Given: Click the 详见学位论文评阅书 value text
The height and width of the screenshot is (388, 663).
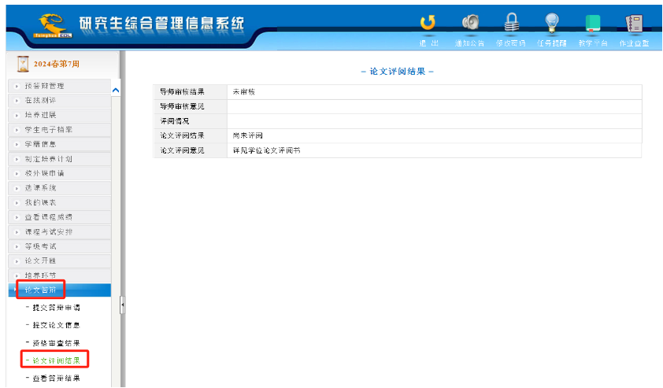Looking at the screenshot, I should click(x=266, y=150).
